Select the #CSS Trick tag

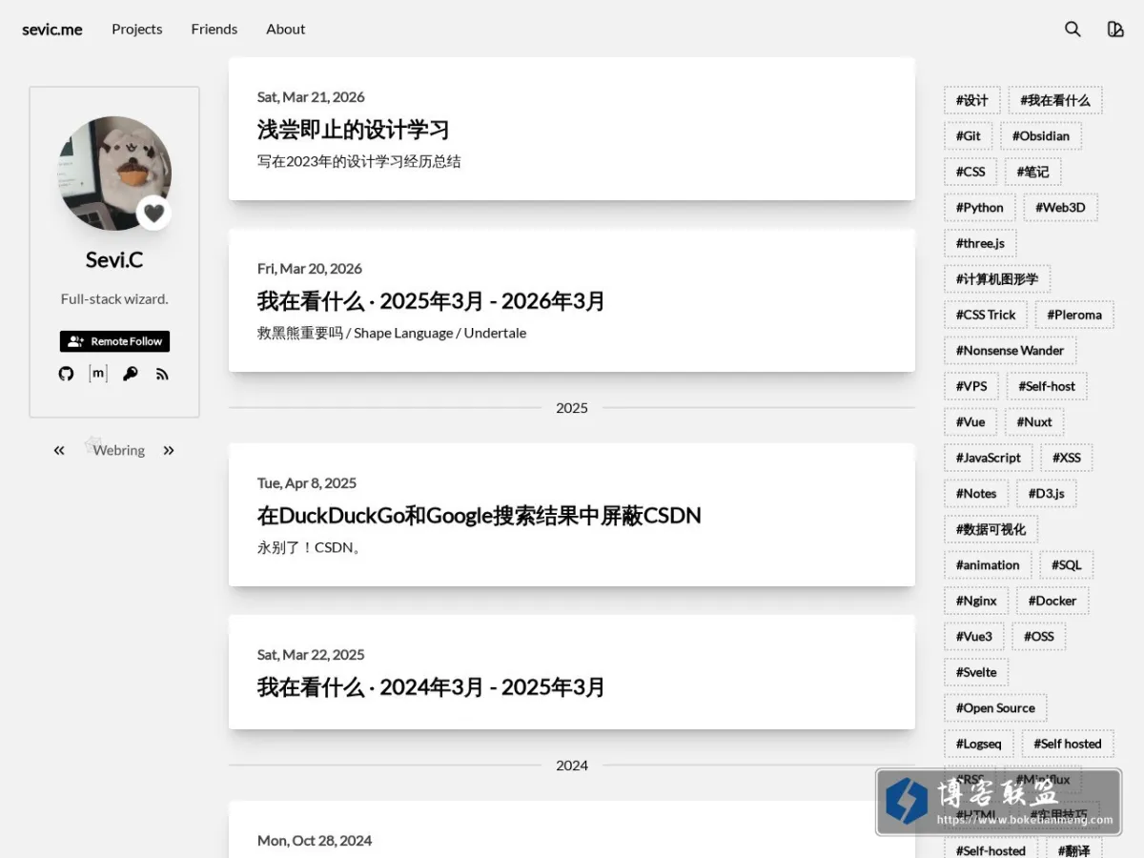[x=986, y=315]
